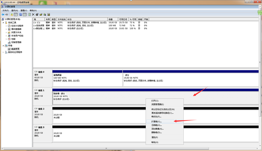Click the Refresh toolbar icon
262x151 pixels.
click(29, 15)
